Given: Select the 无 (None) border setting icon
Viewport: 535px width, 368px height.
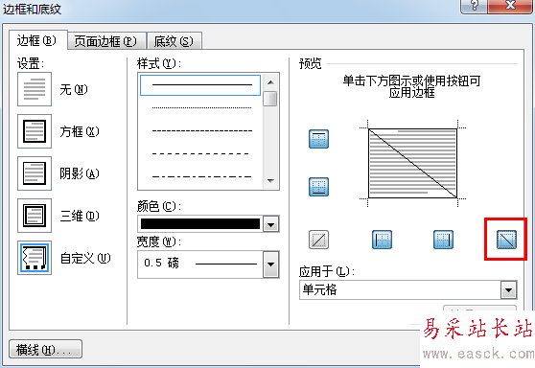Looking at the screenshot, I should (35, 89).
